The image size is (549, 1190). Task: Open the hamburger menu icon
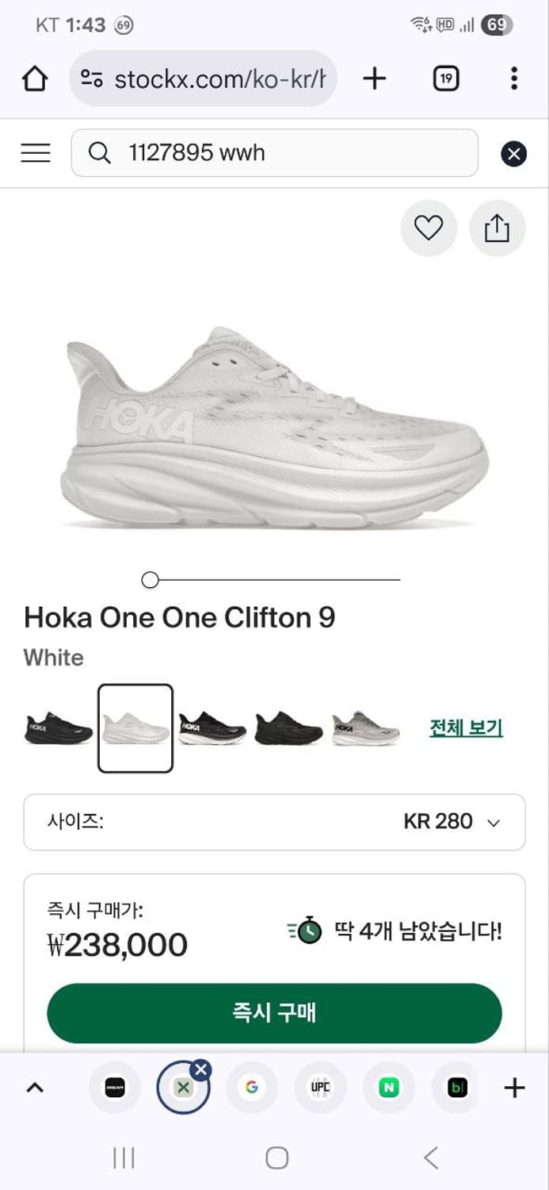(35, 153)
